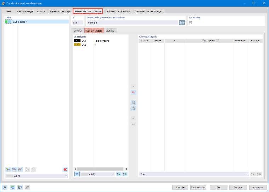269x192 pixels.
Task: Switch to the Base tab
Action: point(9,11)
